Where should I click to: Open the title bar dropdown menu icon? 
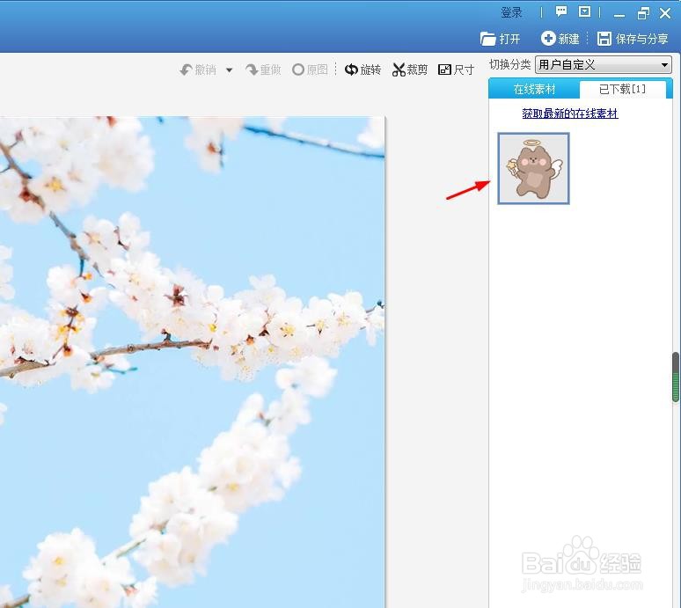point(584,11)
